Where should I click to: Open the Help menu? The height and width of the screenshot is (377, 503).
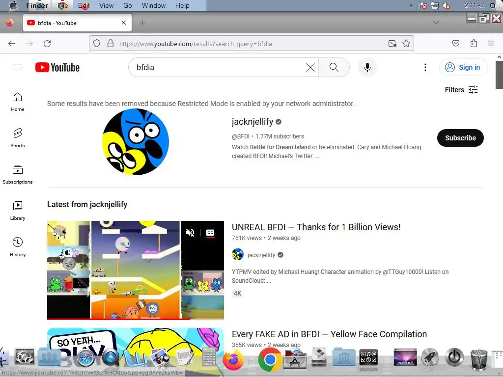(x=182, y=5)
